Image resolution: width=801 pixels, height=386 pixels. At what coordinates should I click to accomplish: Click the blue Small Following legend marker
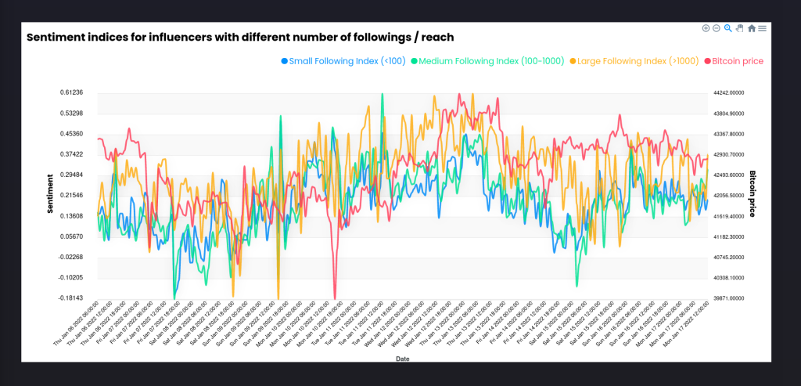[x=284, y=61]
